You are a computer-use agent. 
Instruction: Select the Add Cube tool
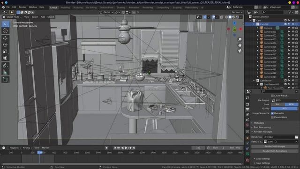click(5, 79)
